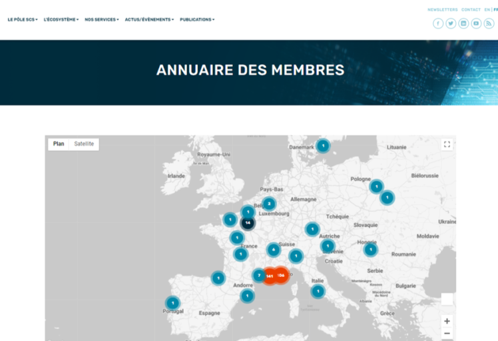Screen dimensions: 498x341
Task: Click the Tchéquie map label
Action: [x=338, y=216]
